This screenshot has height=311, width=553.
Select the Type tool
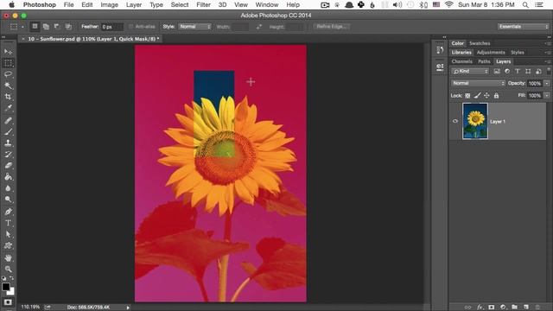[8, 223]
